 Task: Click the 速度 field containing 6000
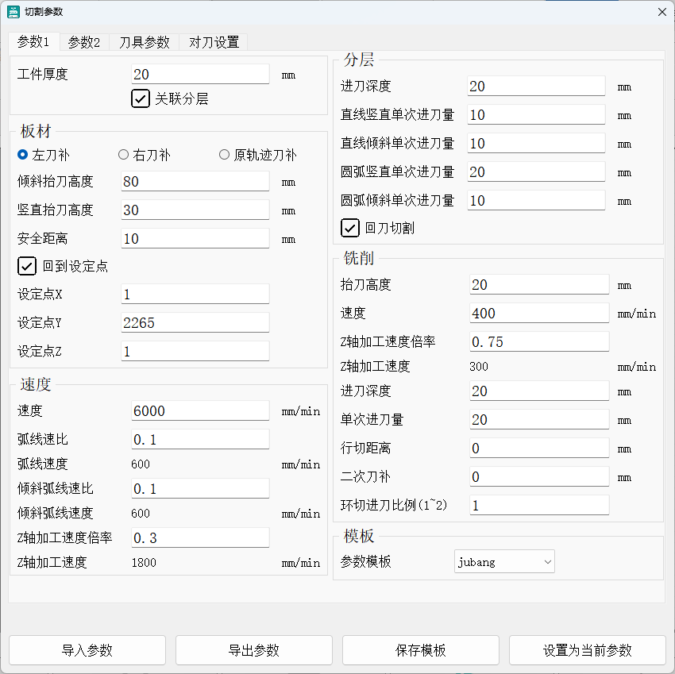point(200,410)
